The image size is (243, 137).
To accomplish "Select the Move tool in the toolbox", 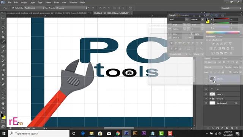I will (x=3, y=18).
